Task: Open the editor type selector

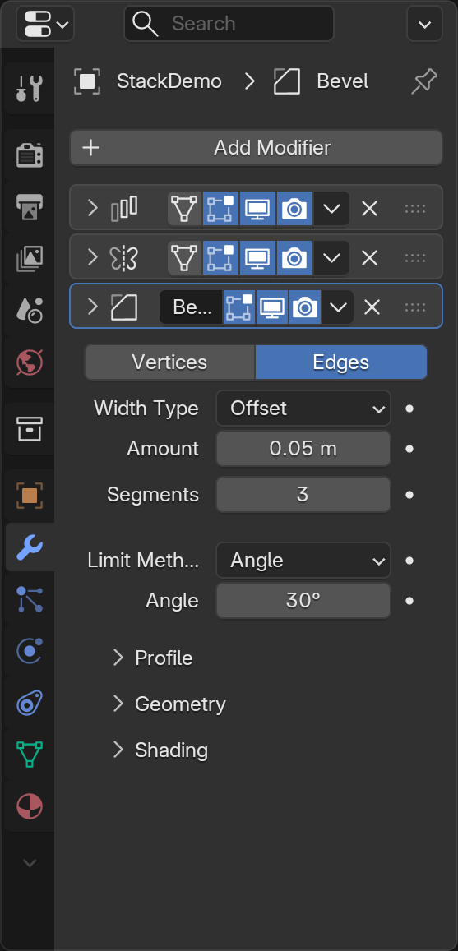Action: (x=45, y=24)
